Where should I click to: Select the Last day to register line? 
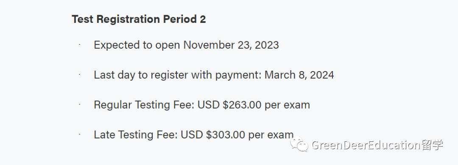pyautogui.click(x=214, y=75)
